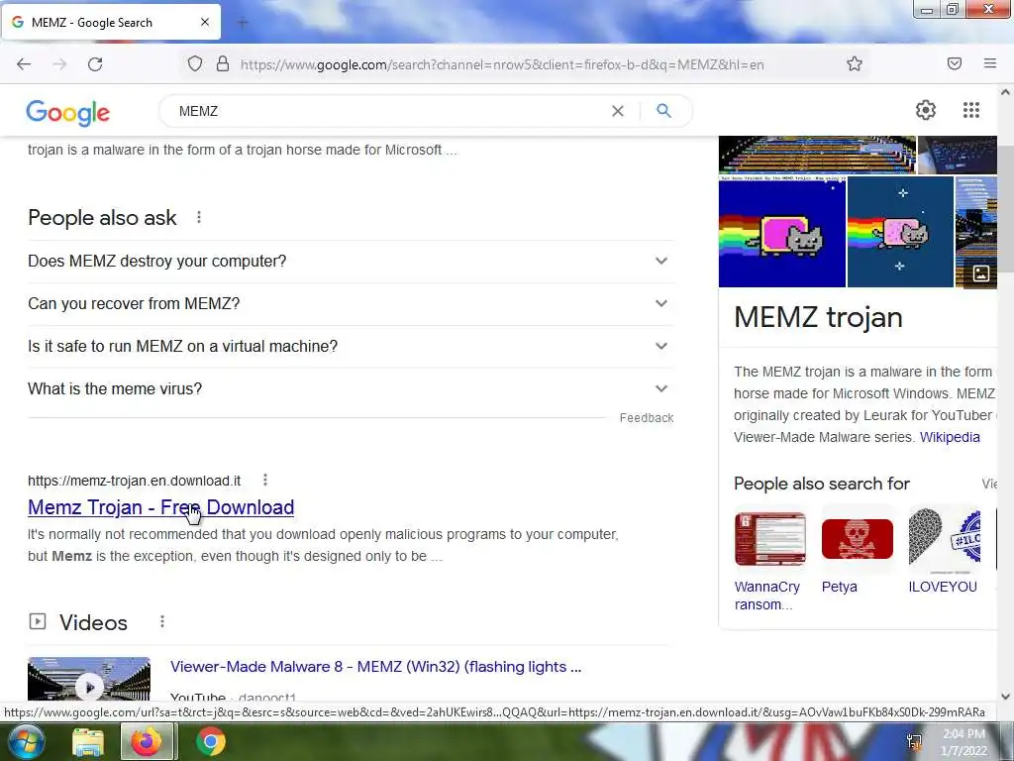Click the vertical page scrollbar

(x=1005, y=207)
